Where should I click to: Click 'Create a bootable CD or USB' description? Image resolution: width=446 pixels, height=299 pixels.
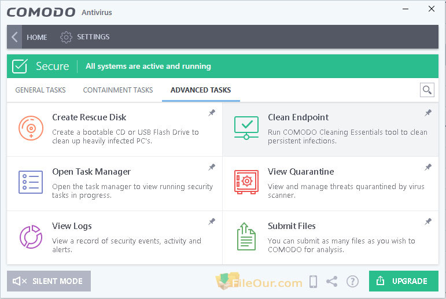126,136
